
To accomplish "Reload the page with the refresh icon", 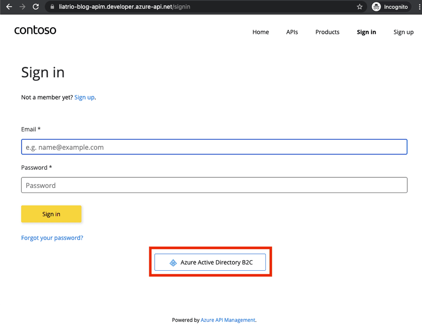I will coord(36,7).
